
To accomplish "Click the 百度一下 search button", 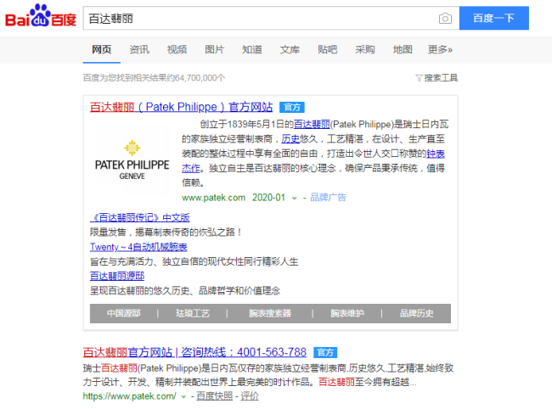I will [x=493, y=18].
